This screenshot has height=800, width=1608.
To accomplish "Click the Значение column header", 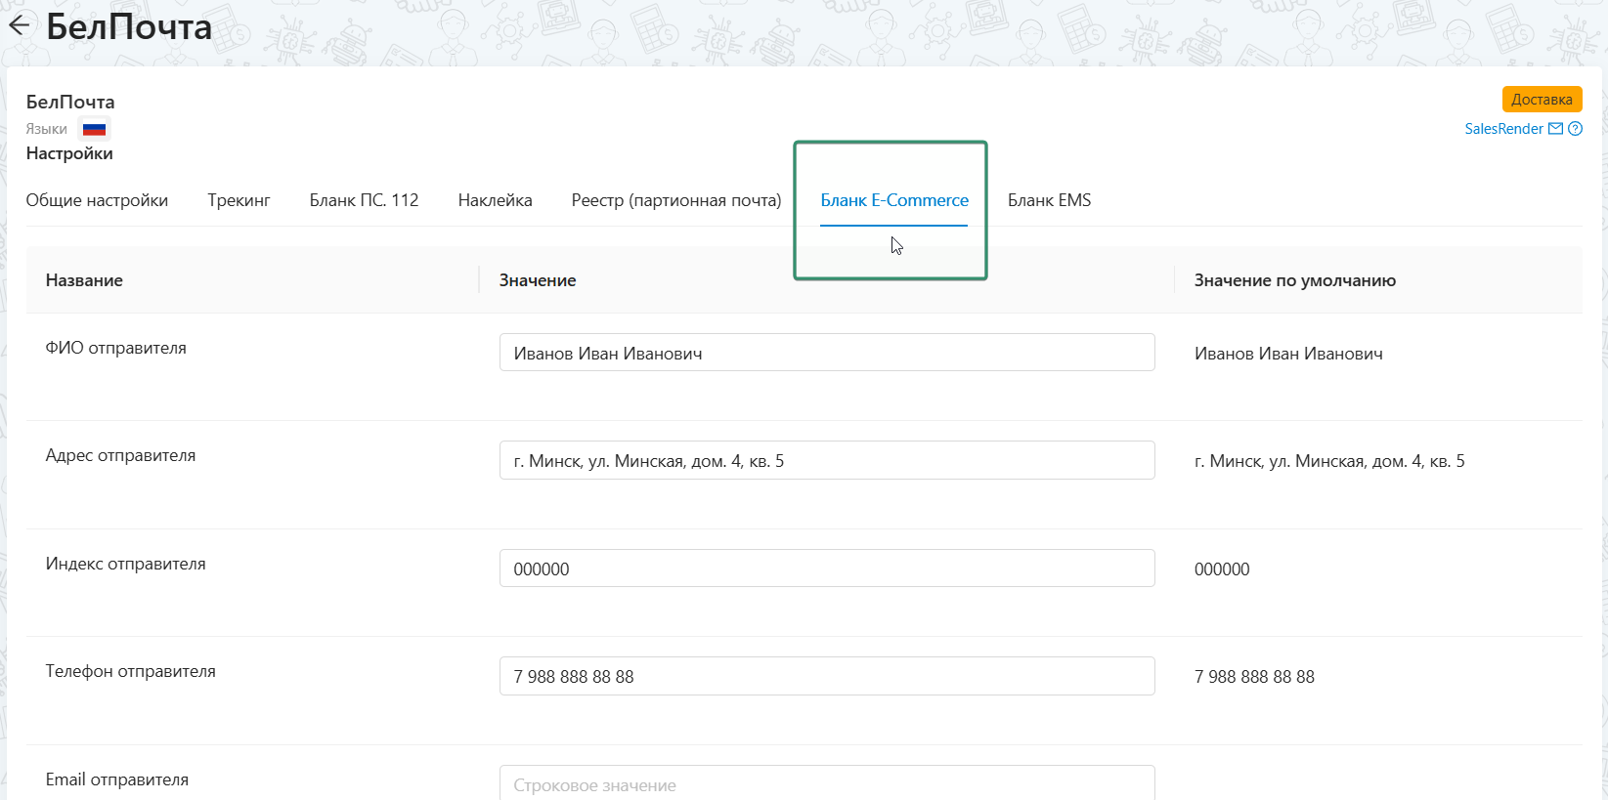I will point(538,280).
